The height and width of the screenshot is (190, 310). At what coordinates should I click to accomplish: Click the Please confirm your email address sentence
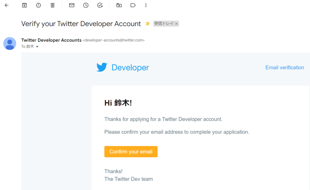177,132
